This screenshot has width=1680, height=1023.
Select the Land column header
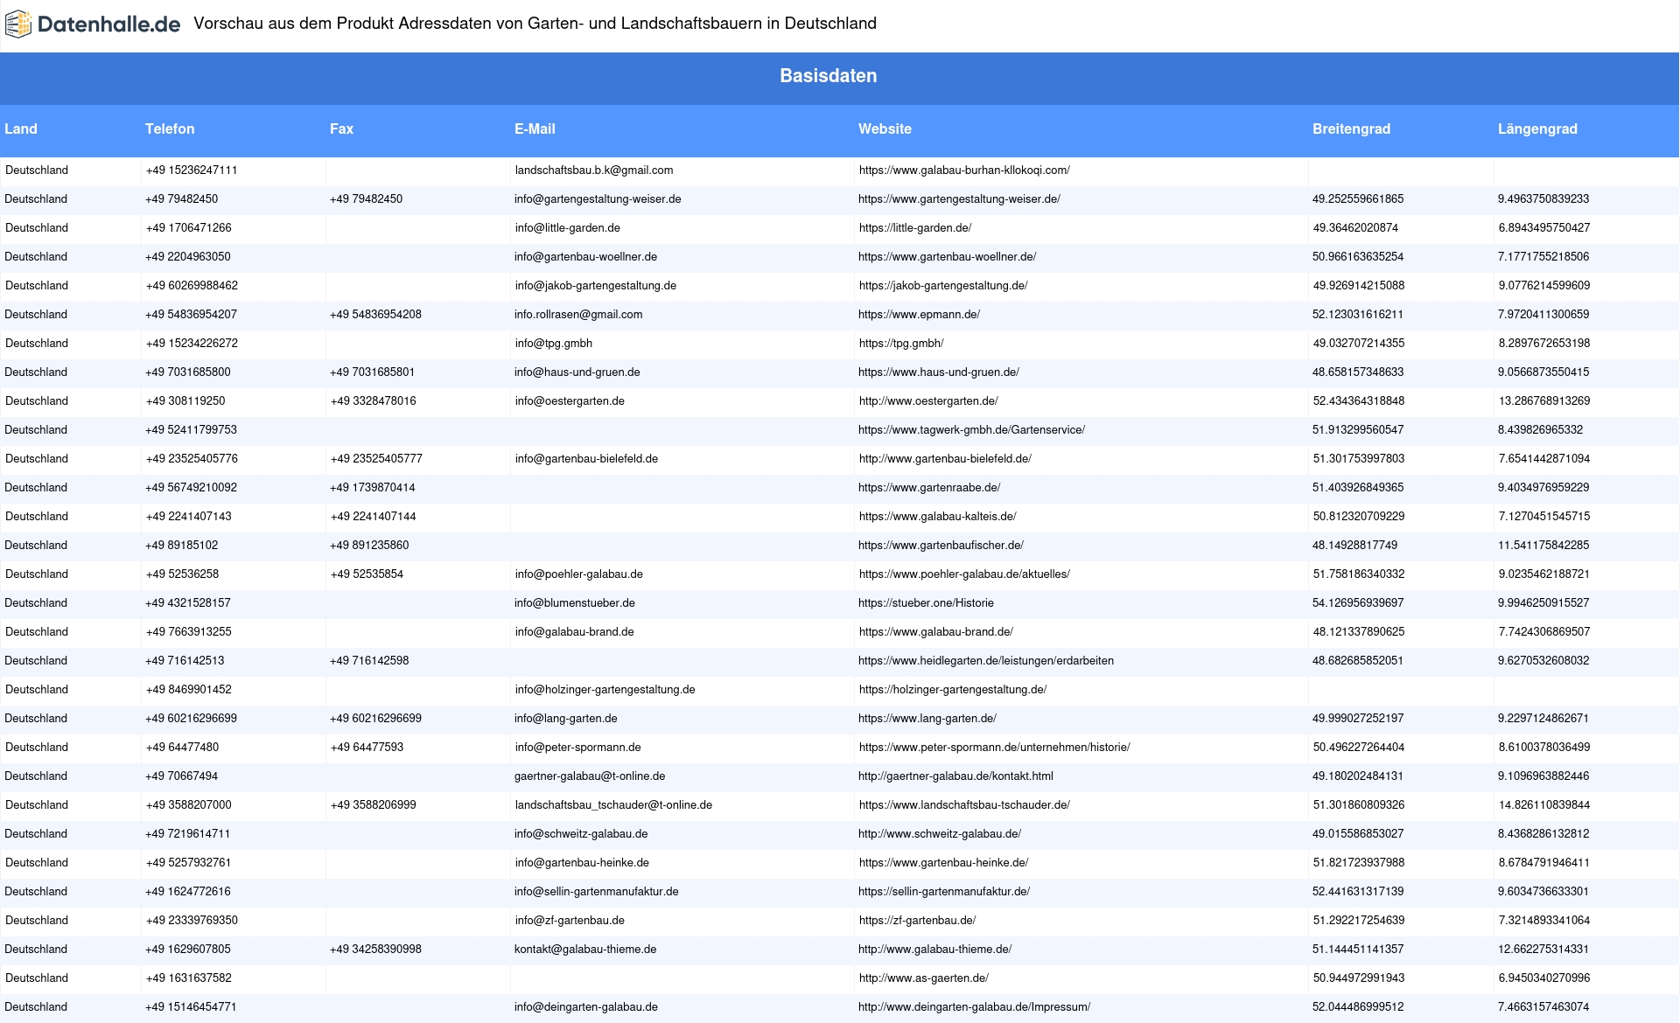point(21,129)
